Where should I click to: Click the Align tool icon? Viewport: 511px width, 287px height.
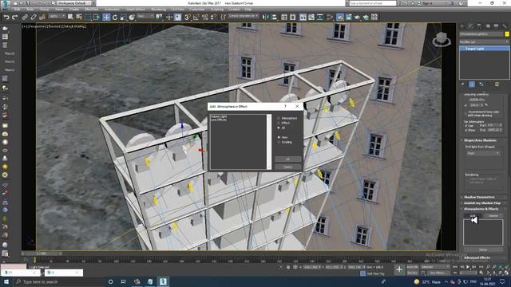pos(275,17)
